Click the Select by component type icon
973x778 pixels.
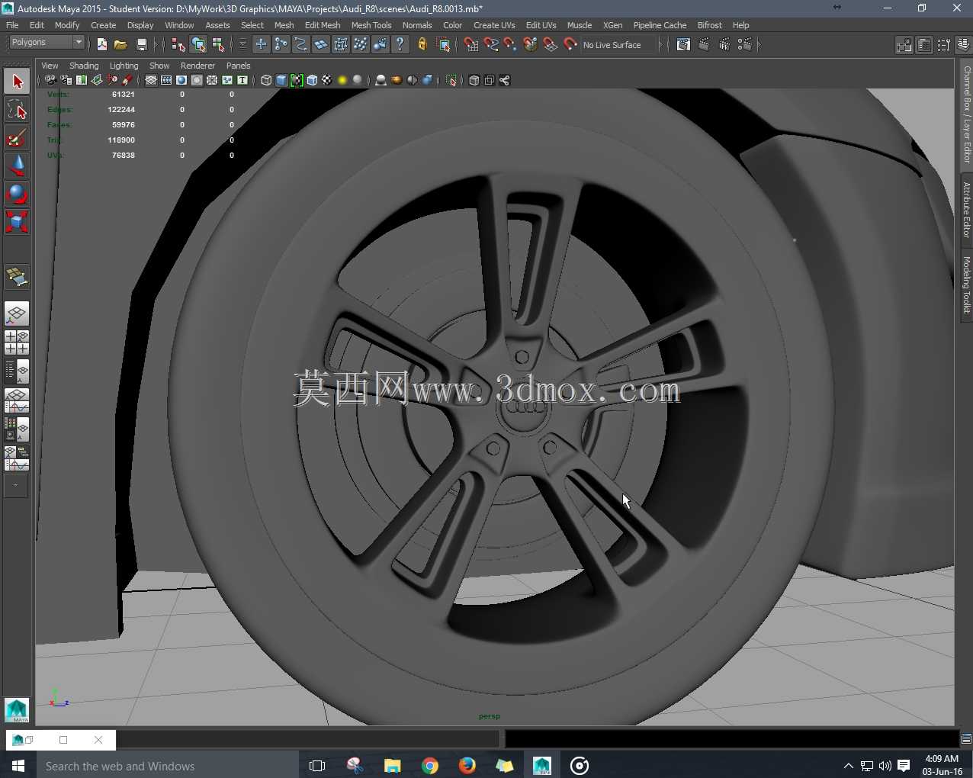(x=218, y=45)
